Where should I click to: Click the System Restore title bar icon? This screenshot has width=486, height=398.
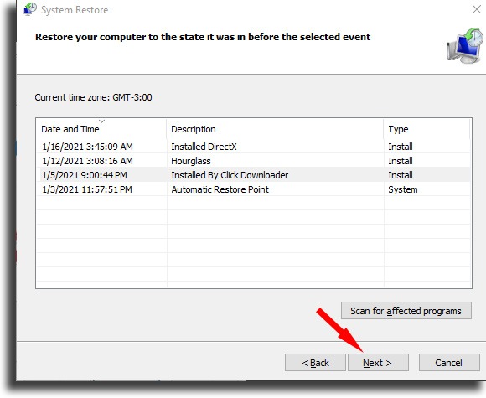coord(30,9)
